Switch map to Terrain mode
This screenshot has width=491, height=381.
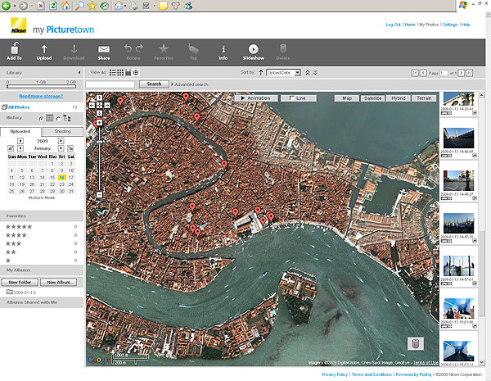[x=424, y=98]
